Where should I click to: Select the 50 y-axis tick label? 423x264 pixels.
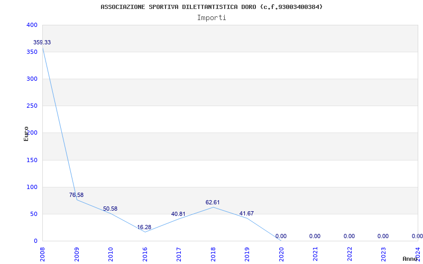coord(33,214)
